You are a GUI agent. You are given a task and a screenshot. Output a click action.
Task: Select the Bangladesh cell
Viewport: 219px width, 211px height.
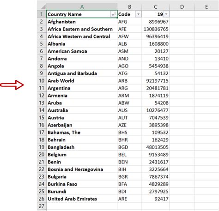[x=82, y=147]
